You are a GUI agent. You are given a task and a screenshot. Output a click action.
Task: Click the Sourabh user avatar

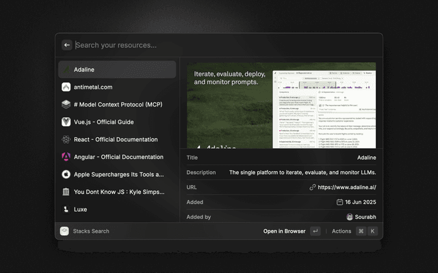tap(350, 217)
